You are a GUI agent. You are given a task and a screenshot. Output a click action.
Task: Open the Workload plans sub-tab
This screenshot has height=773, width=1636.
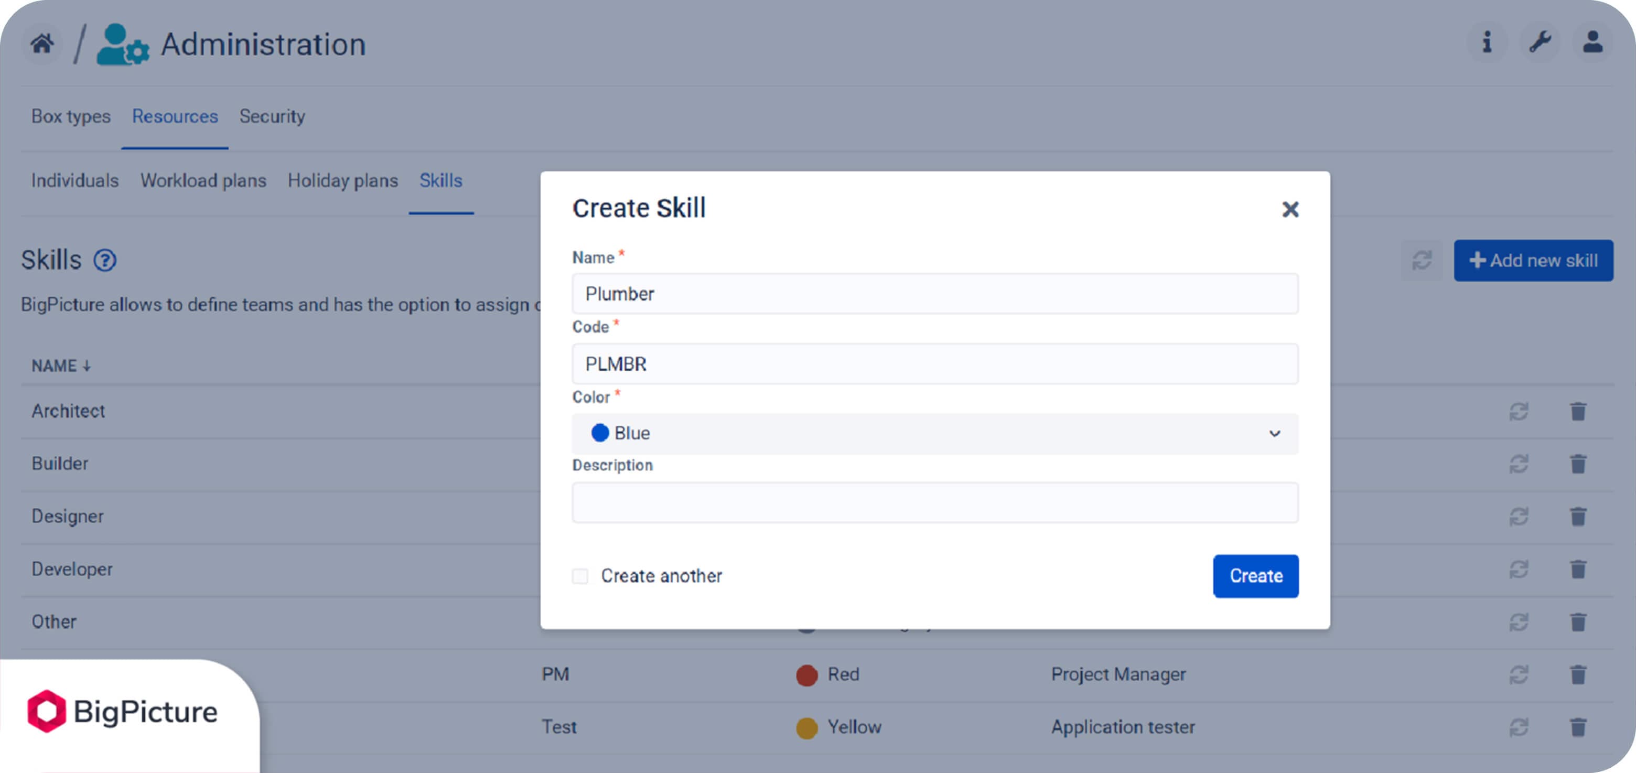tap(203, 180)
